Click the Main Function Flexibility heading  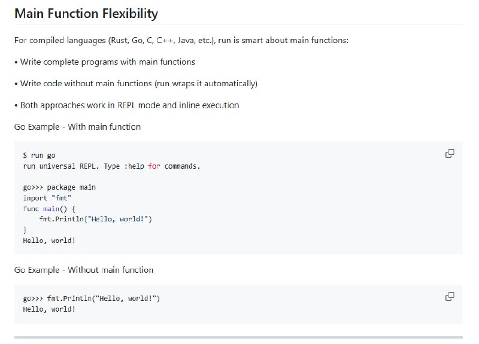tap(86, 13)
